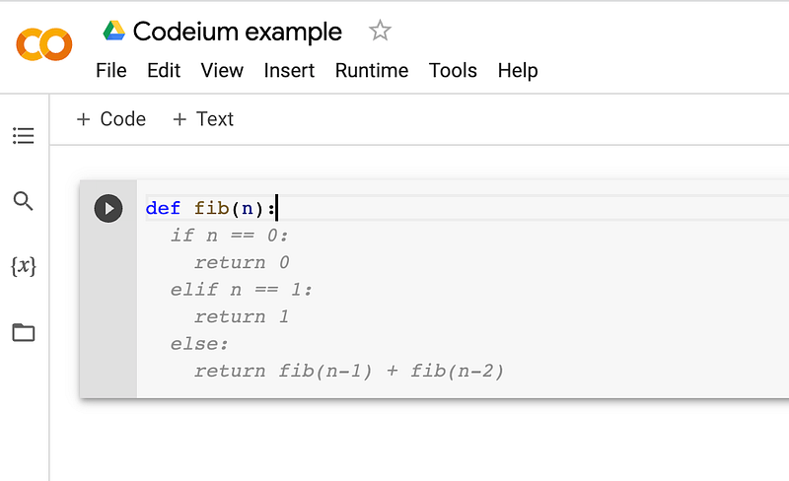Open the Files folder icon in sidebar
Viewport: 789px width, 481px height.
(23, 332)
